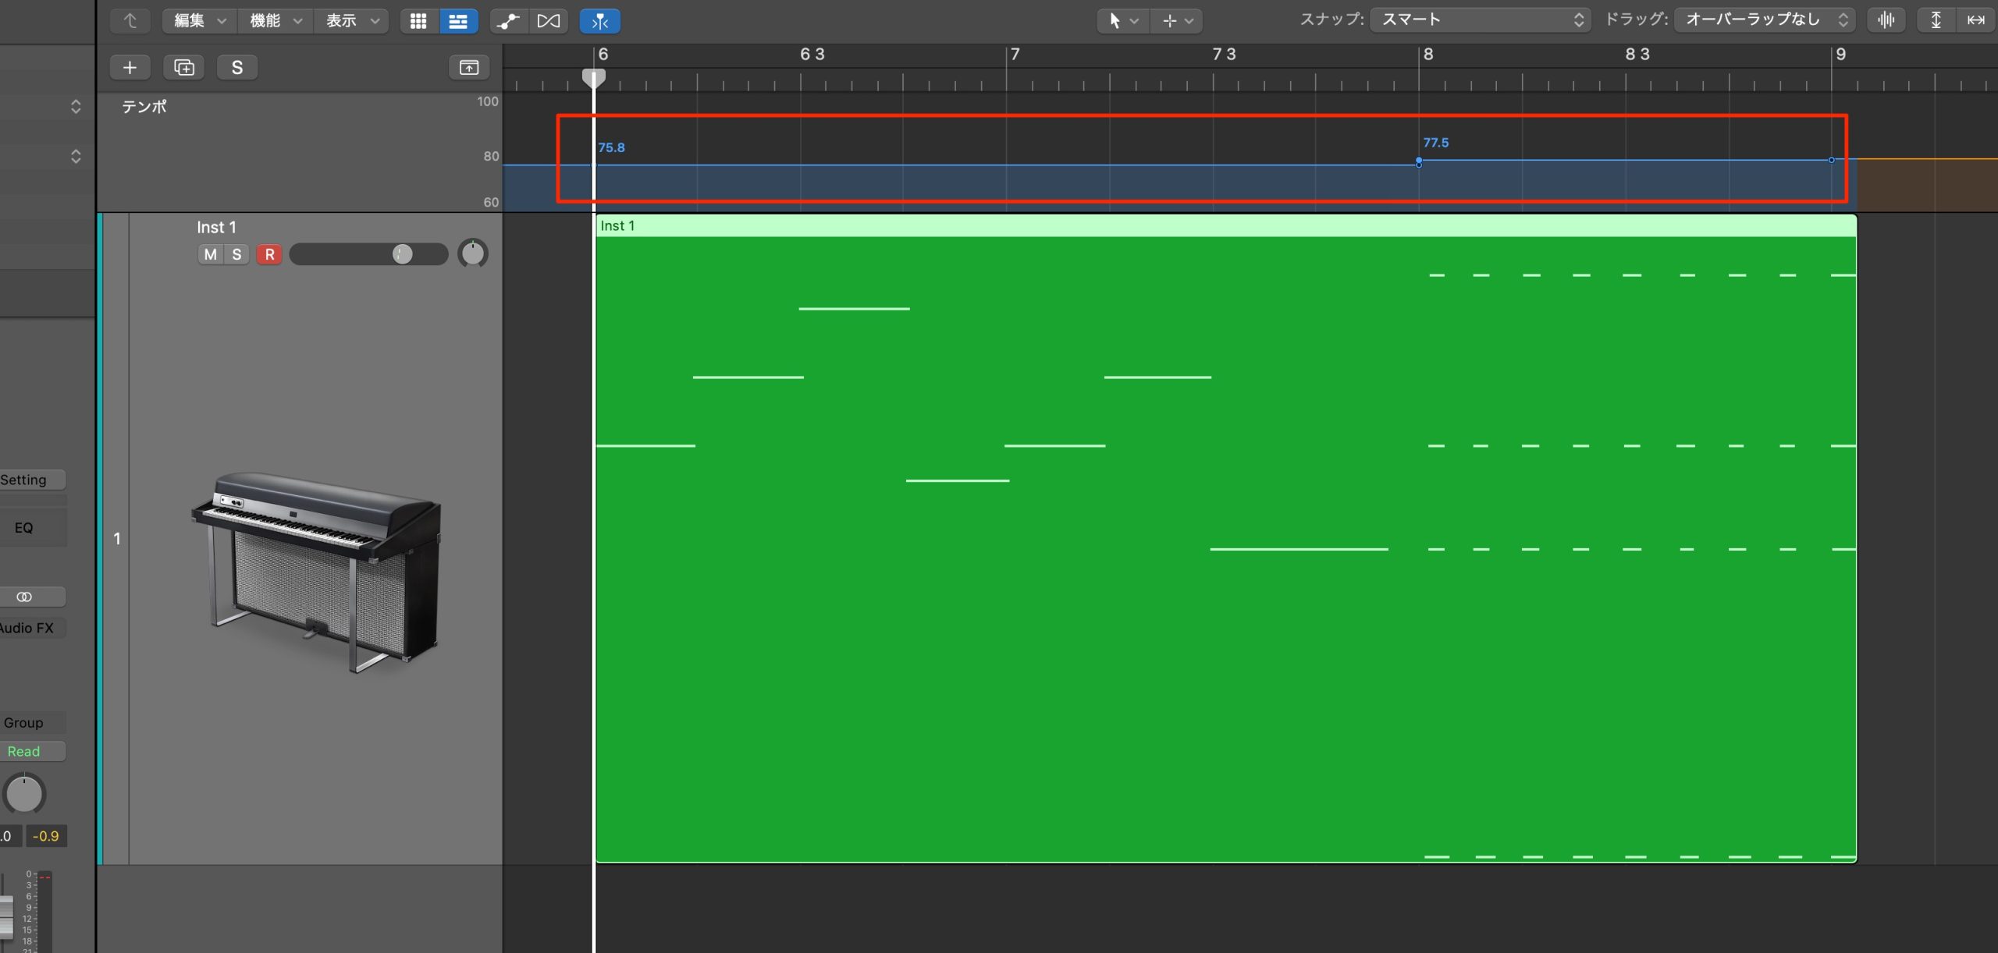Click the EQ button in channel strip
The image size is (1998, 953).
pos(23,528)
